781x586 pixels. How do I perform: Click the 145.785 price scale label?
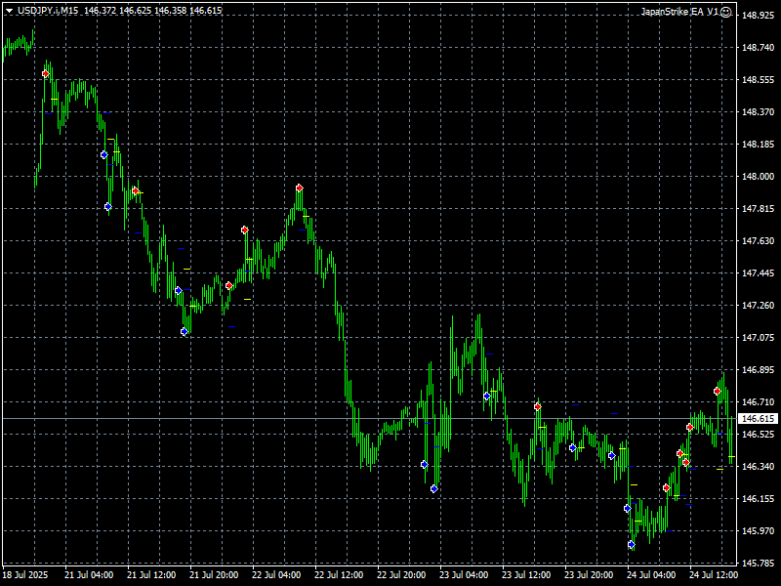coord(758,564)
